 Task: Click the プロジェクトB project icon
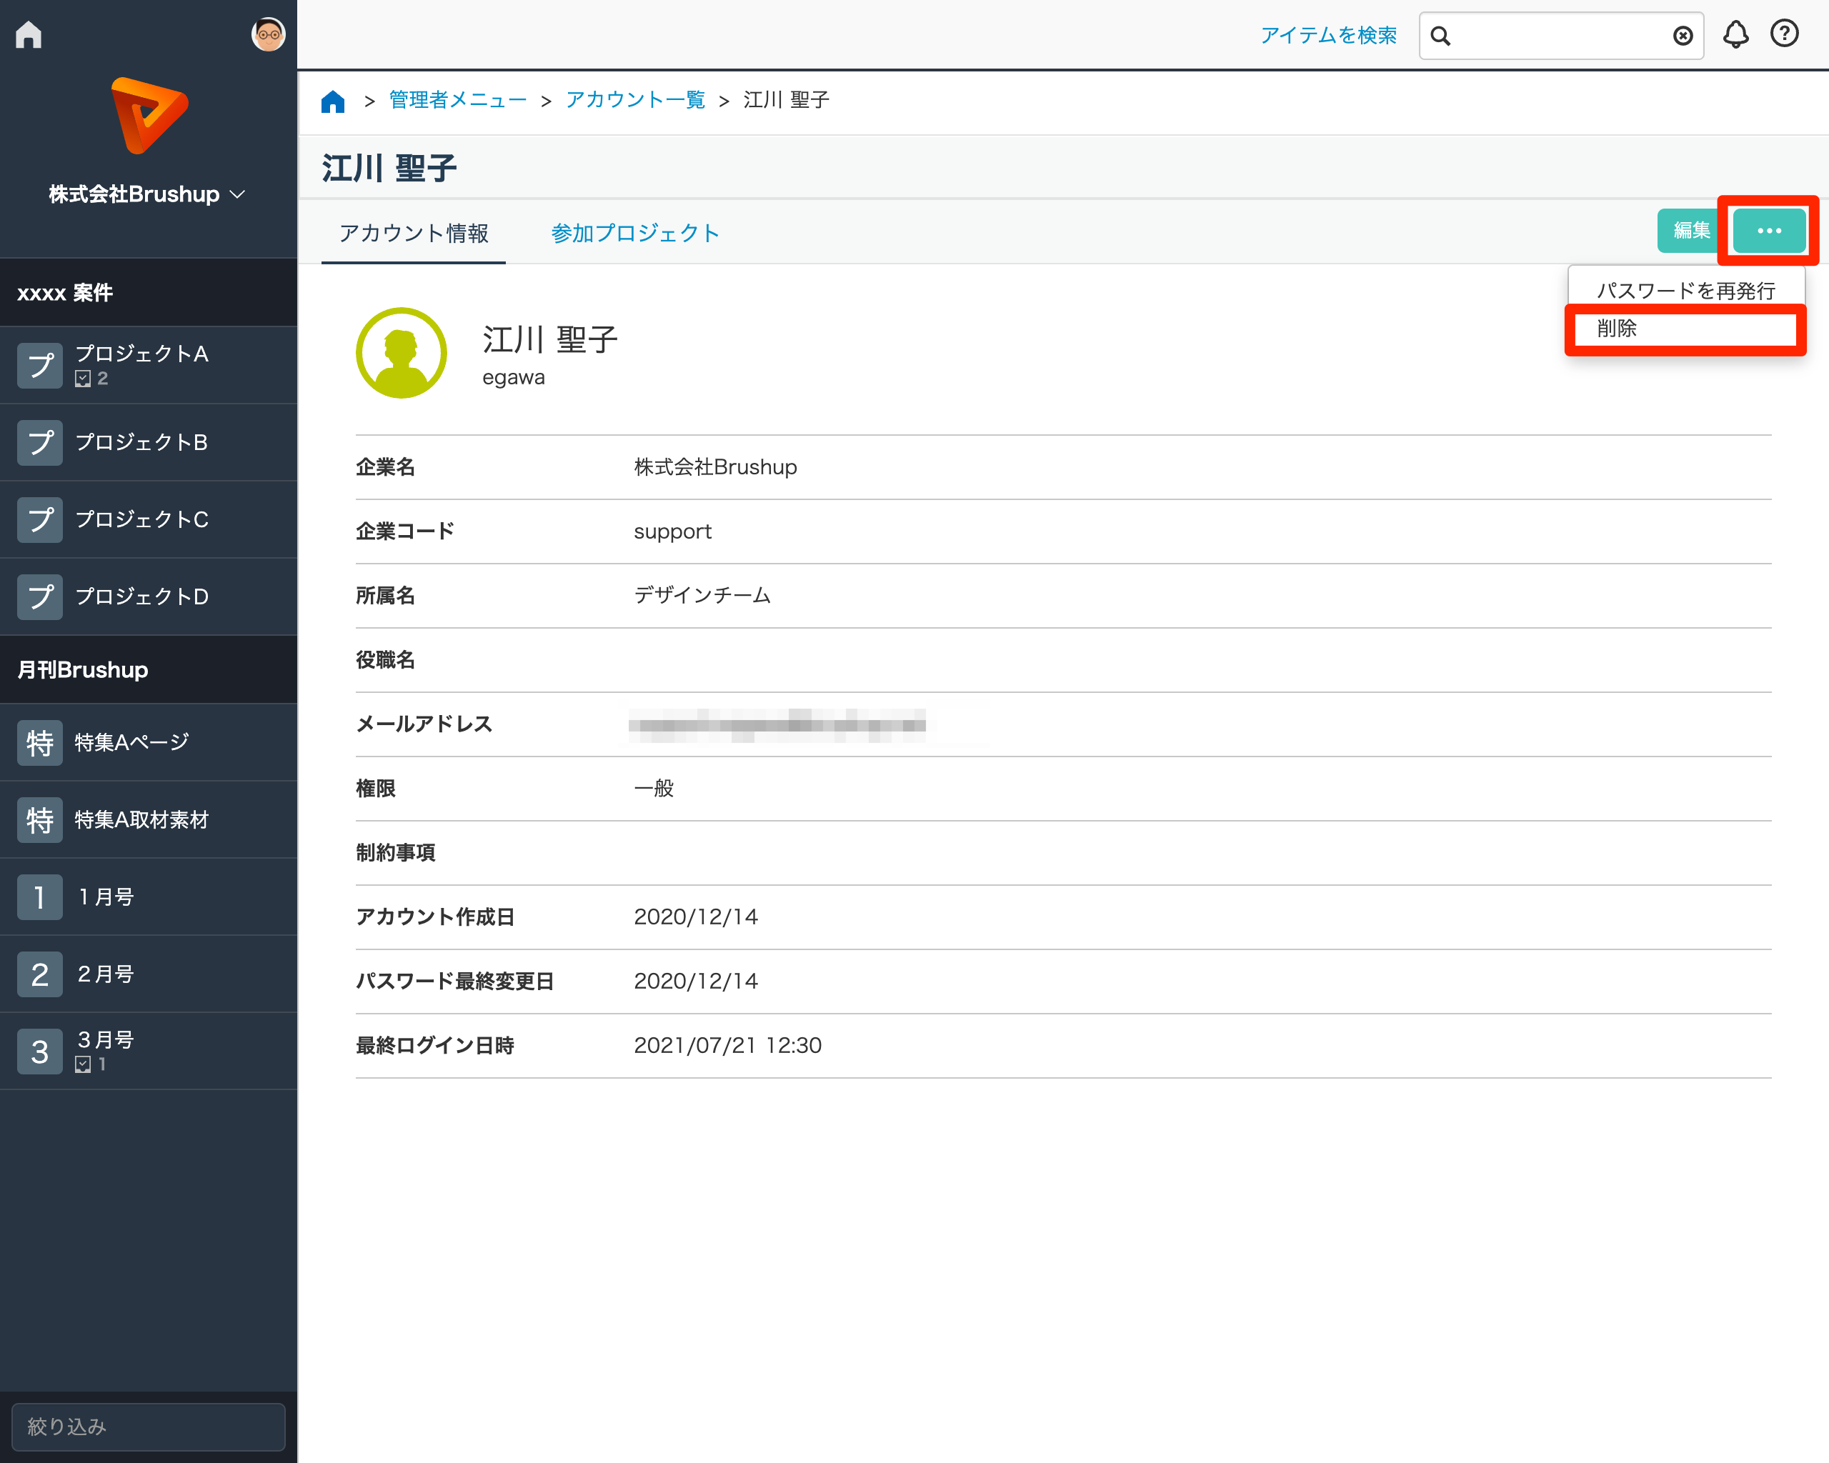click(x=40, y=443)
